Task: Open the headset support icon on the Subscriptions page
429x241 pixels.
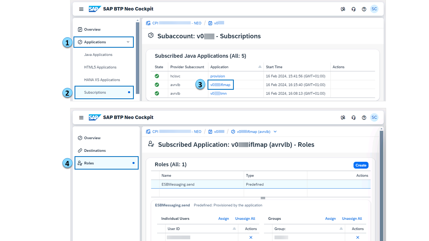Action: point(353,9)
